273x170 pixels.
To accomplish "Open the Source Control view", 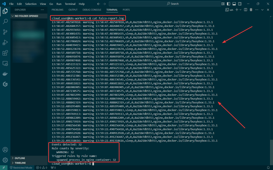I will tap(5, 32).
